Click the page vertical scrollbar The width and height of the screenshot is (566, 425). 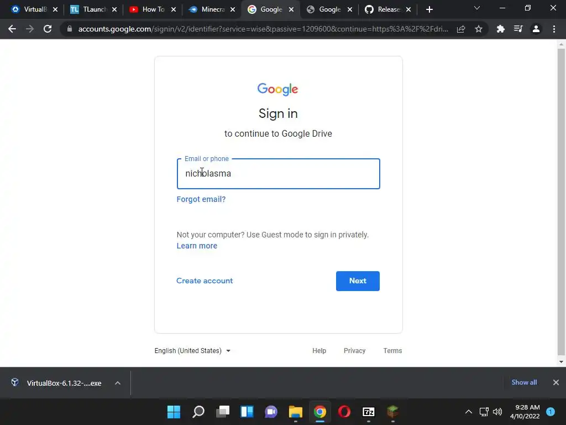560,201
